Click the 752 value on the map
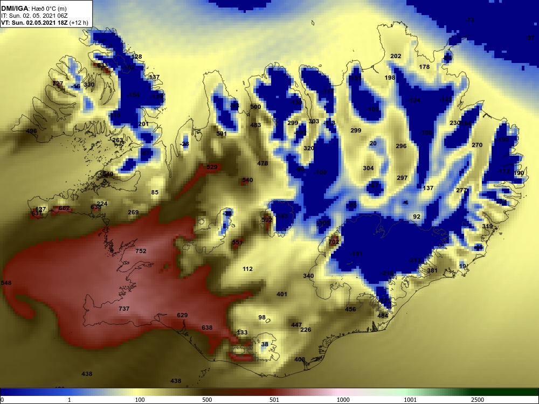 (141, 251)
